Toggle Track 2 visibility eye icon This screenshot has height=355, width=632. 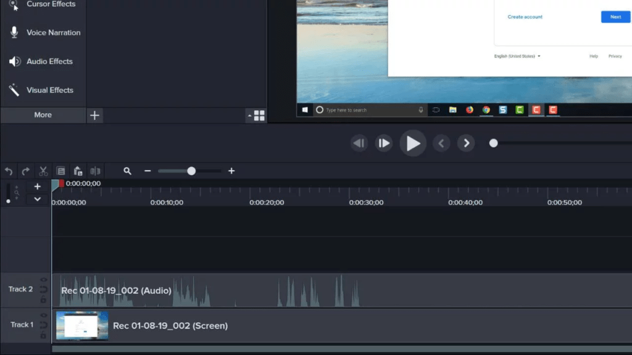click(44, 280)
